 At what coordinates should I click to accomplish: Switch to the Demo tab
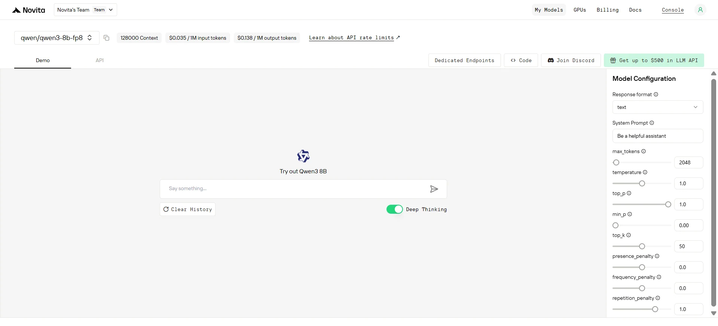(43, 60)
